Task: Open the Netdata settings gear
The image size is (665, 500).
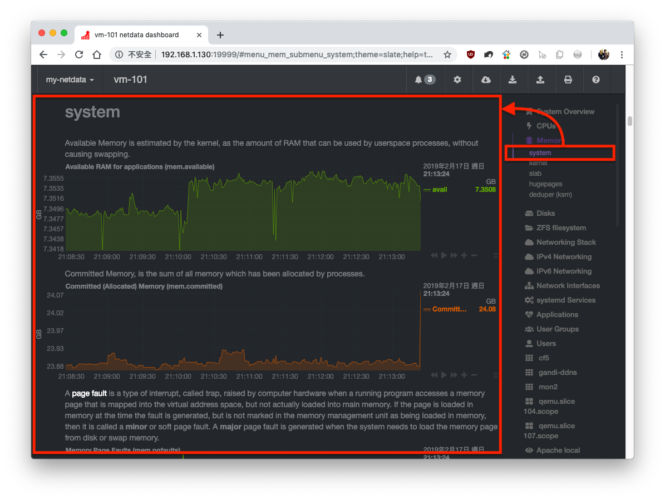Action: 457,80
